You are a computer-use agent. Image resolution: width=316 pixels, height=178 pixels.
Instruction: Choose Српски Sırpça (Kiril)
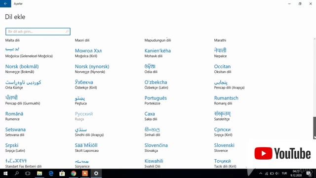[223, 132]
